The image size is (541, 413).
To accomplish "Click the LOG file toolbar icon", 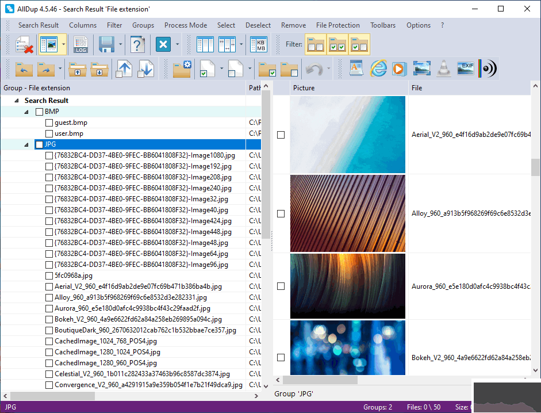I will [81, 44].
